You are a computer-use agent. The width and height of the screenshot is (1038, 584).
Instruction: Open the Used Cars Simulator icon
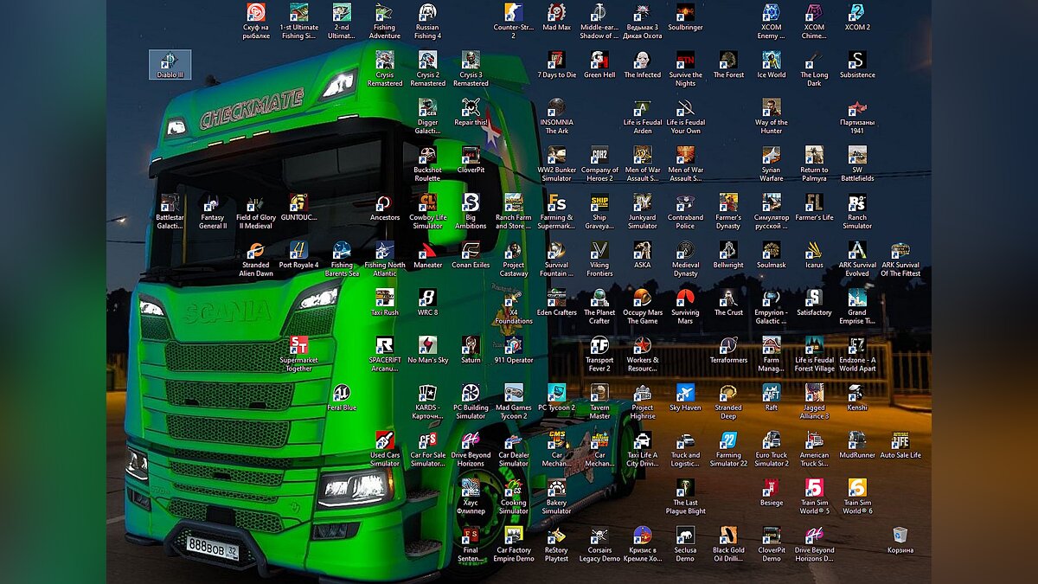[385, 450]
